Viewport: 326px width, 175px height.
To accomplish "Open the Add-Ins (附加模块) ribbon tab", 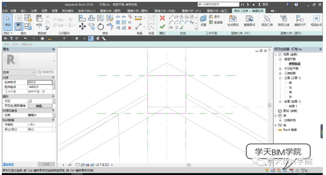I will [68, 11].
